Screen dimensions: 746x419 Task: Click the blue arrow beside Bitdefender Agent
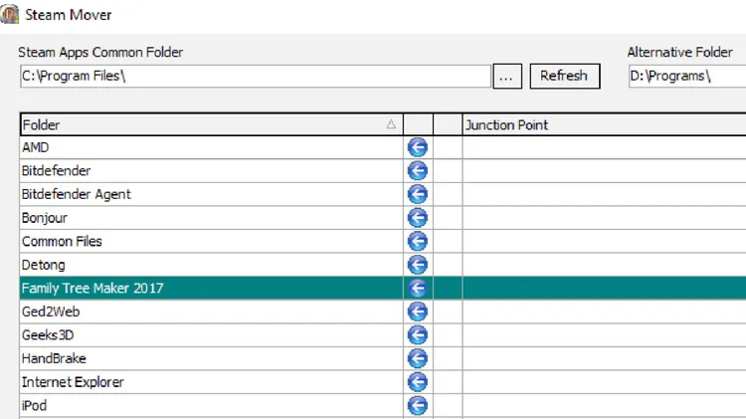click(x=417, y=194)
